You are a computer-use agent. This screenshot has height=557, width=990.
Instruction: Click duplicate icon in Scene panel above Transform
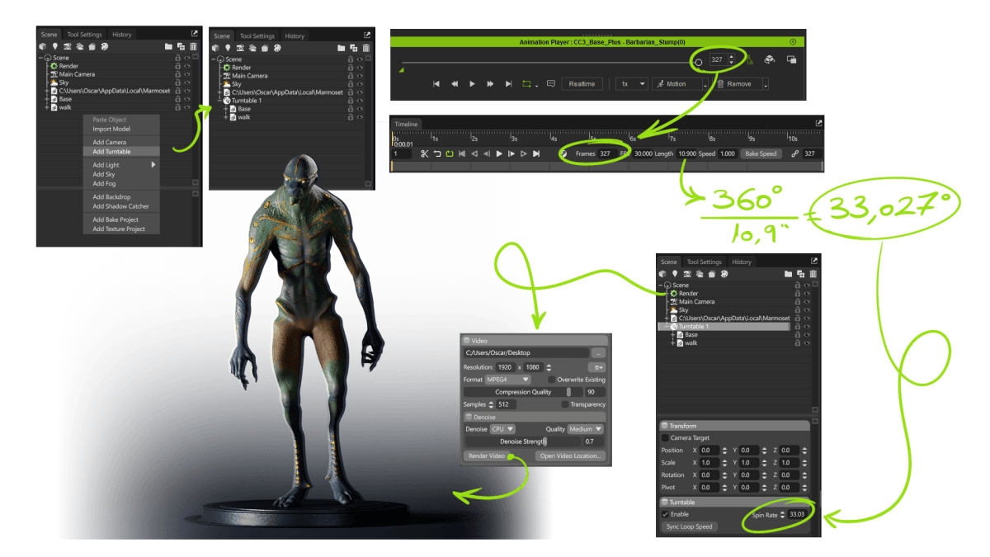[800, 273]
